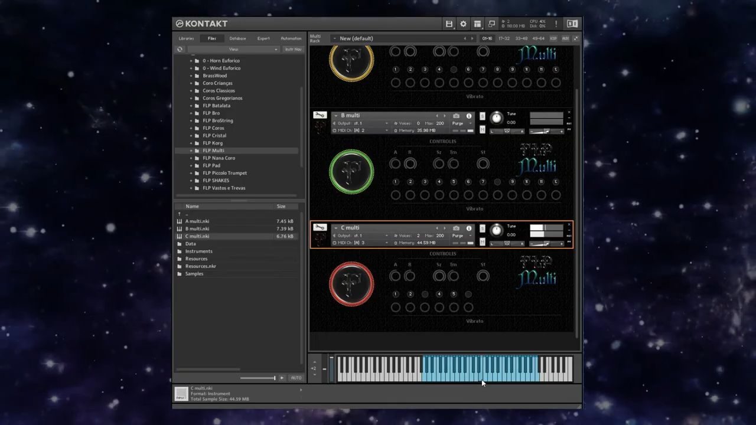Switch to the Libraries tab
The image size is (756, 425).
[x=186, y=38]
